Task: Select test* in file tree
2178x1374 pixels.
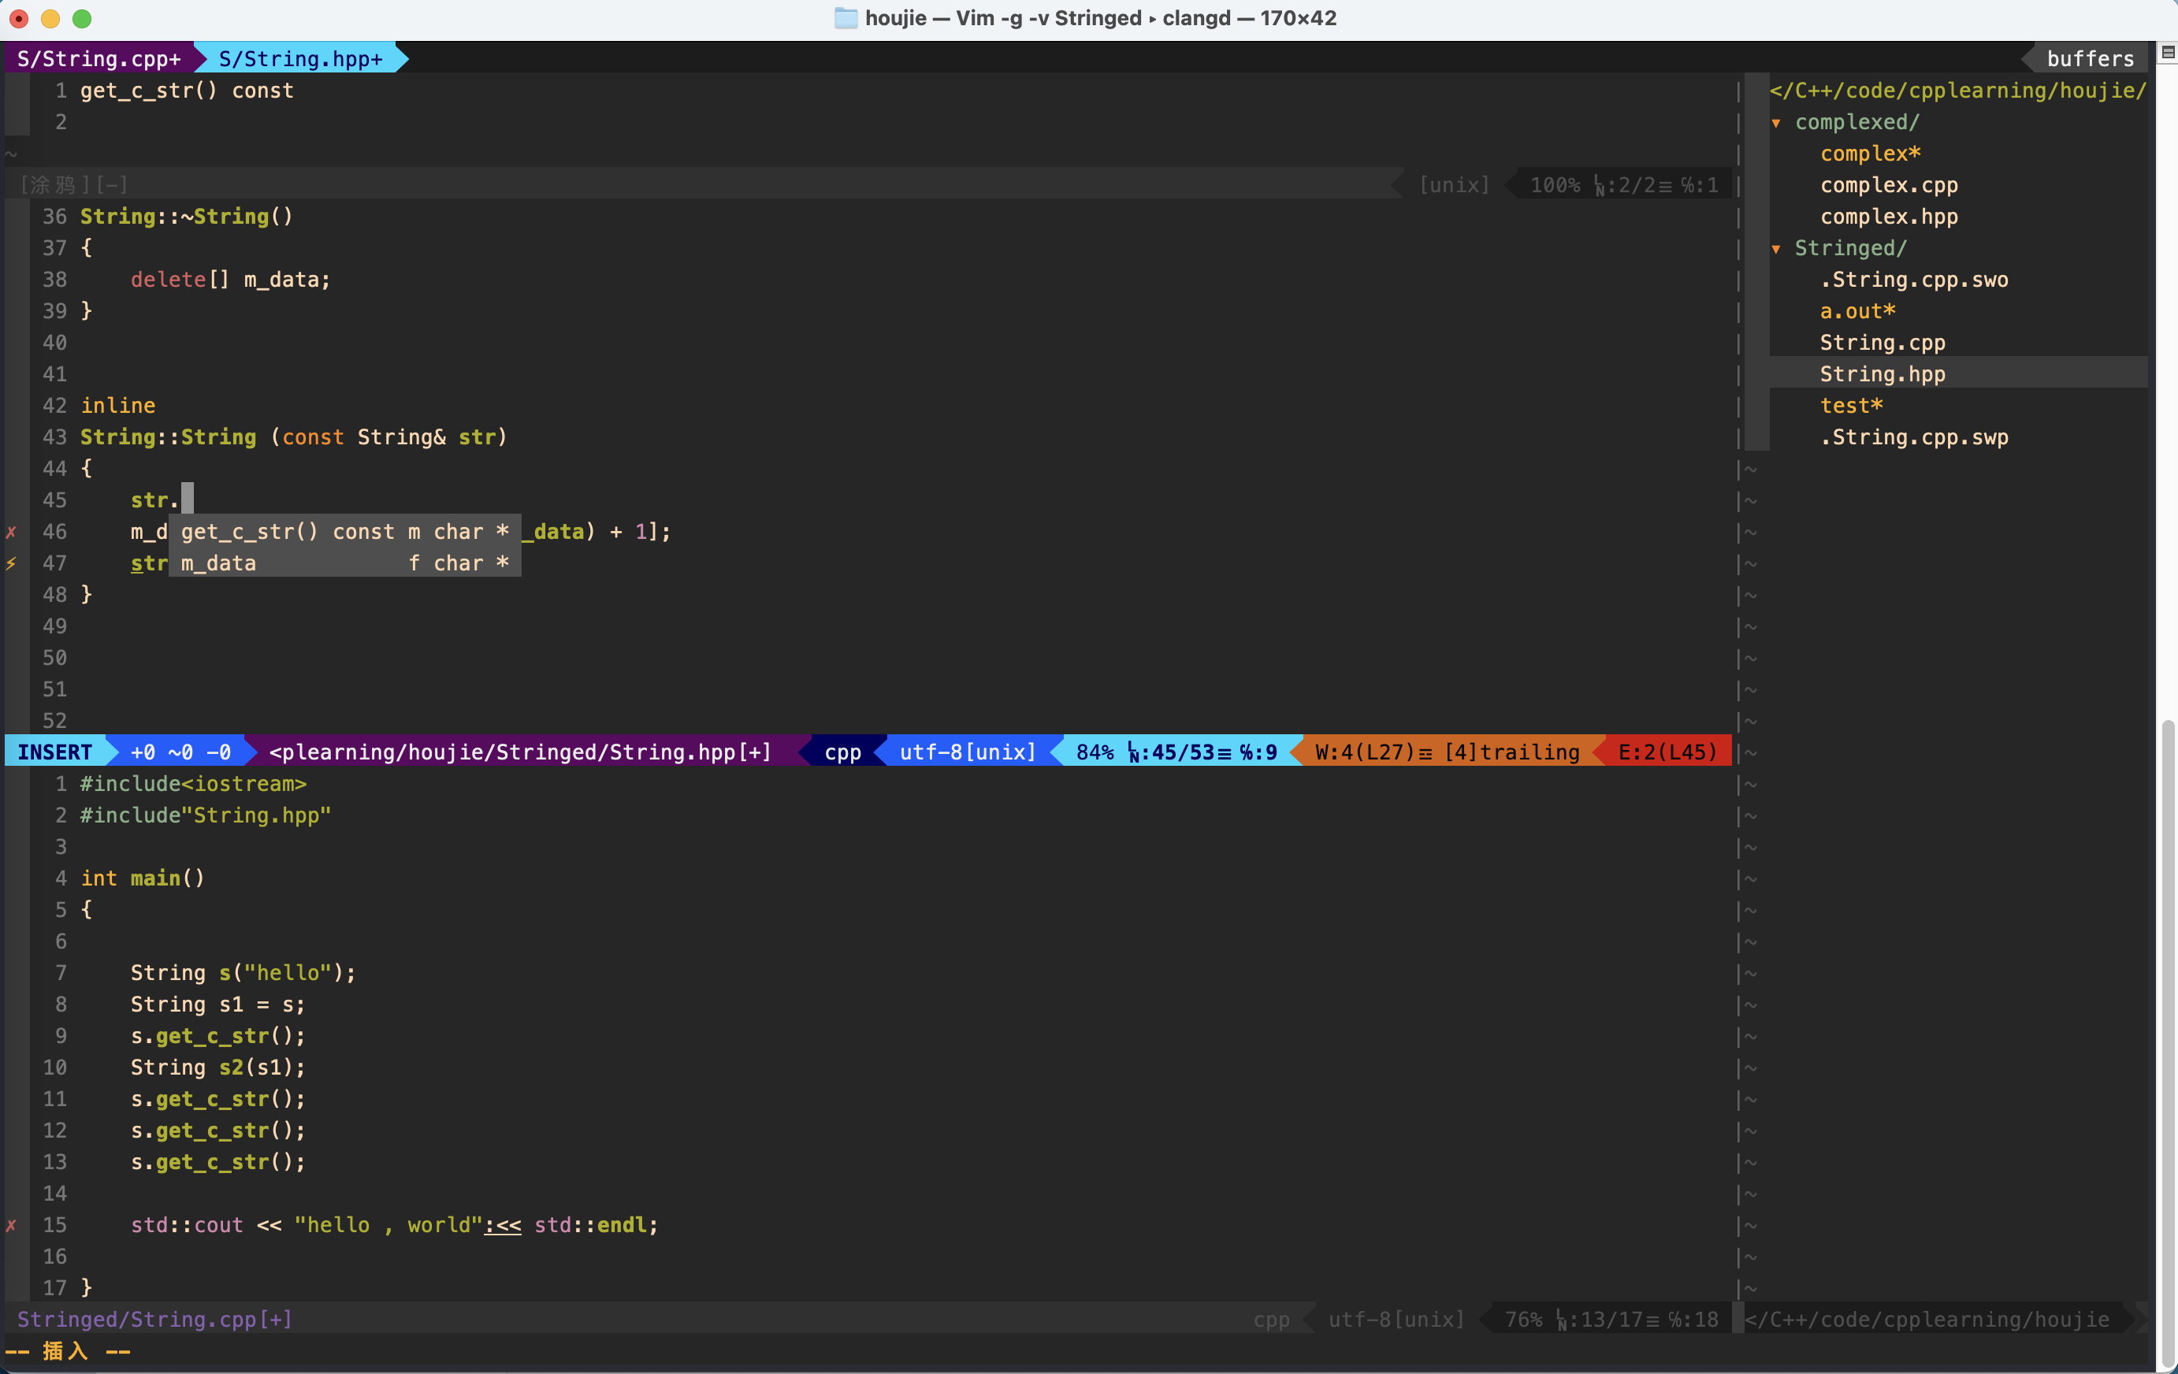Action: click(1850, 407)
